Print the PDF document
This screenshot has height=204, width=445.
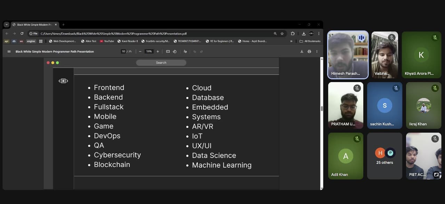tap(309, 51)
